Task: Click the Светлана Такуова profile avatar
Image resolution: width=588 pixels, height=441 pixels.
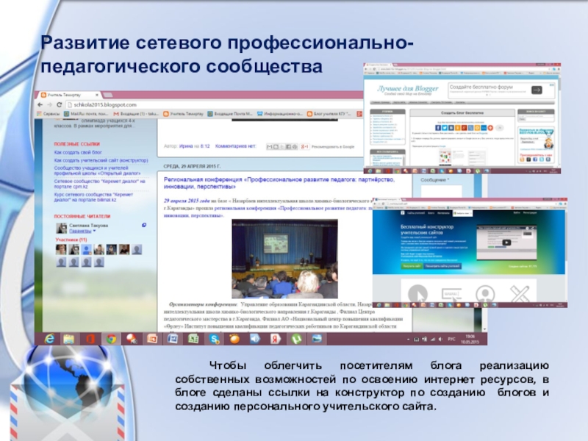Action: click(61, 228)
